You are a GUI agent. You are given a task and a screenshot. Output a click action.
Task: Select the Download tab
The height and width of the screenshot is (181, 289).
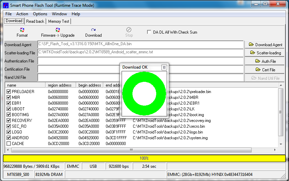(x=14, y=21)
